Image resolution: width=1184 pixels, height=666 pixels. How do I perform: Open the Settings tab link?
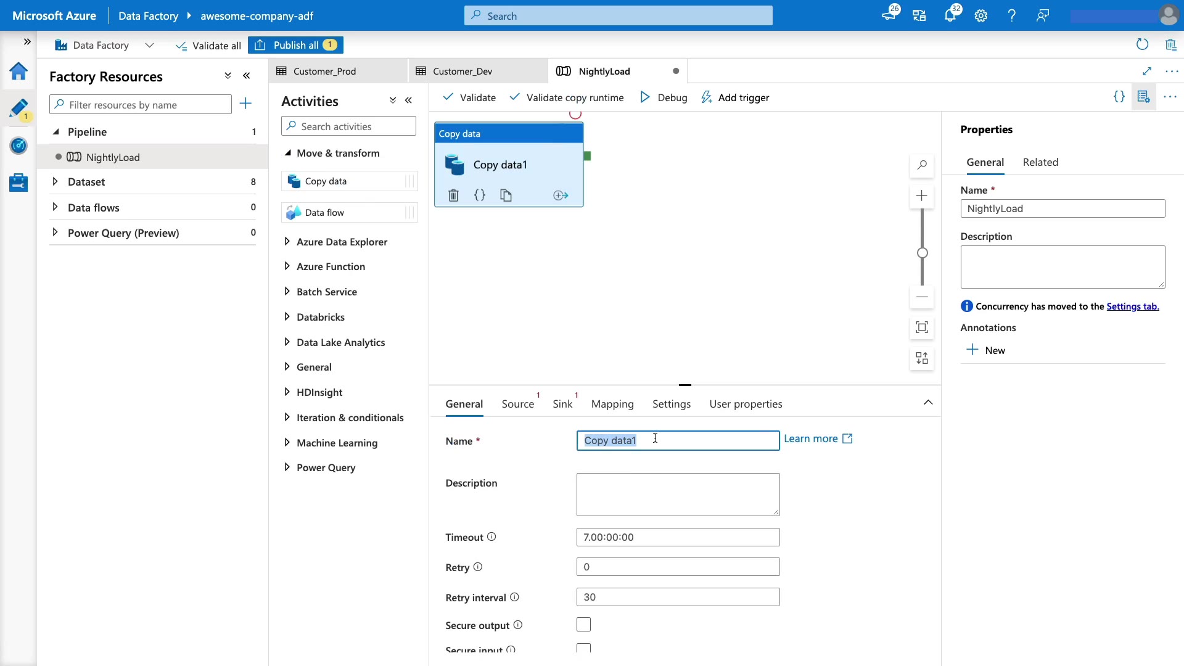1132,306
